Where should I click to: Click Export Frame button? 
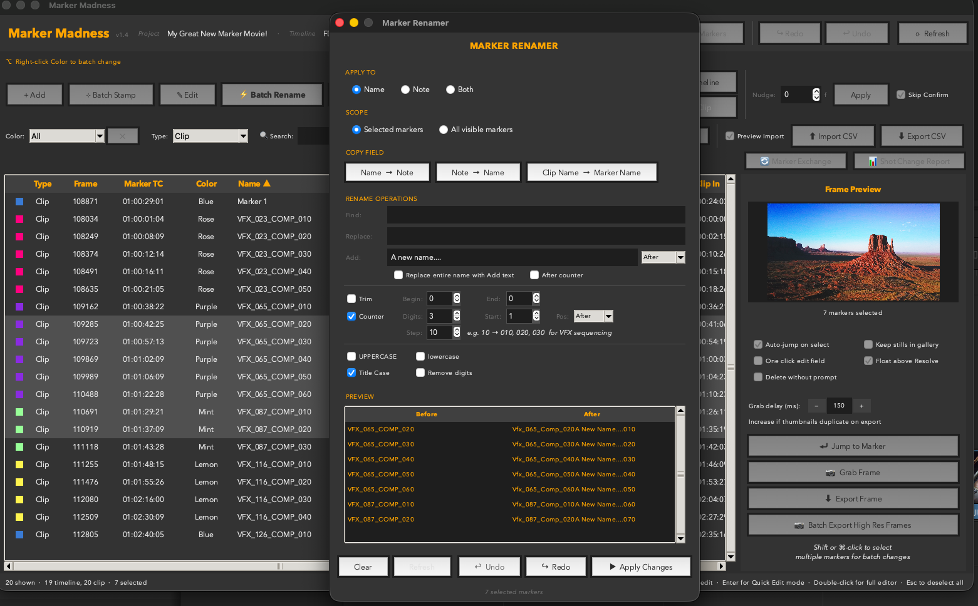coord(853,498)
